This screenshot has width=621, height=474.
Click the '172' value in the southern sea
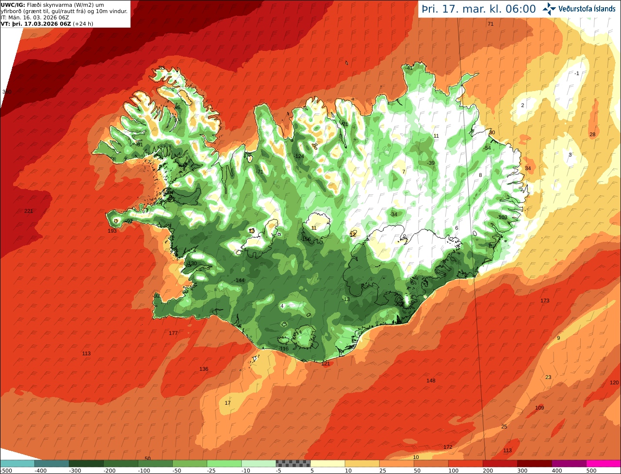pos(448,446)
